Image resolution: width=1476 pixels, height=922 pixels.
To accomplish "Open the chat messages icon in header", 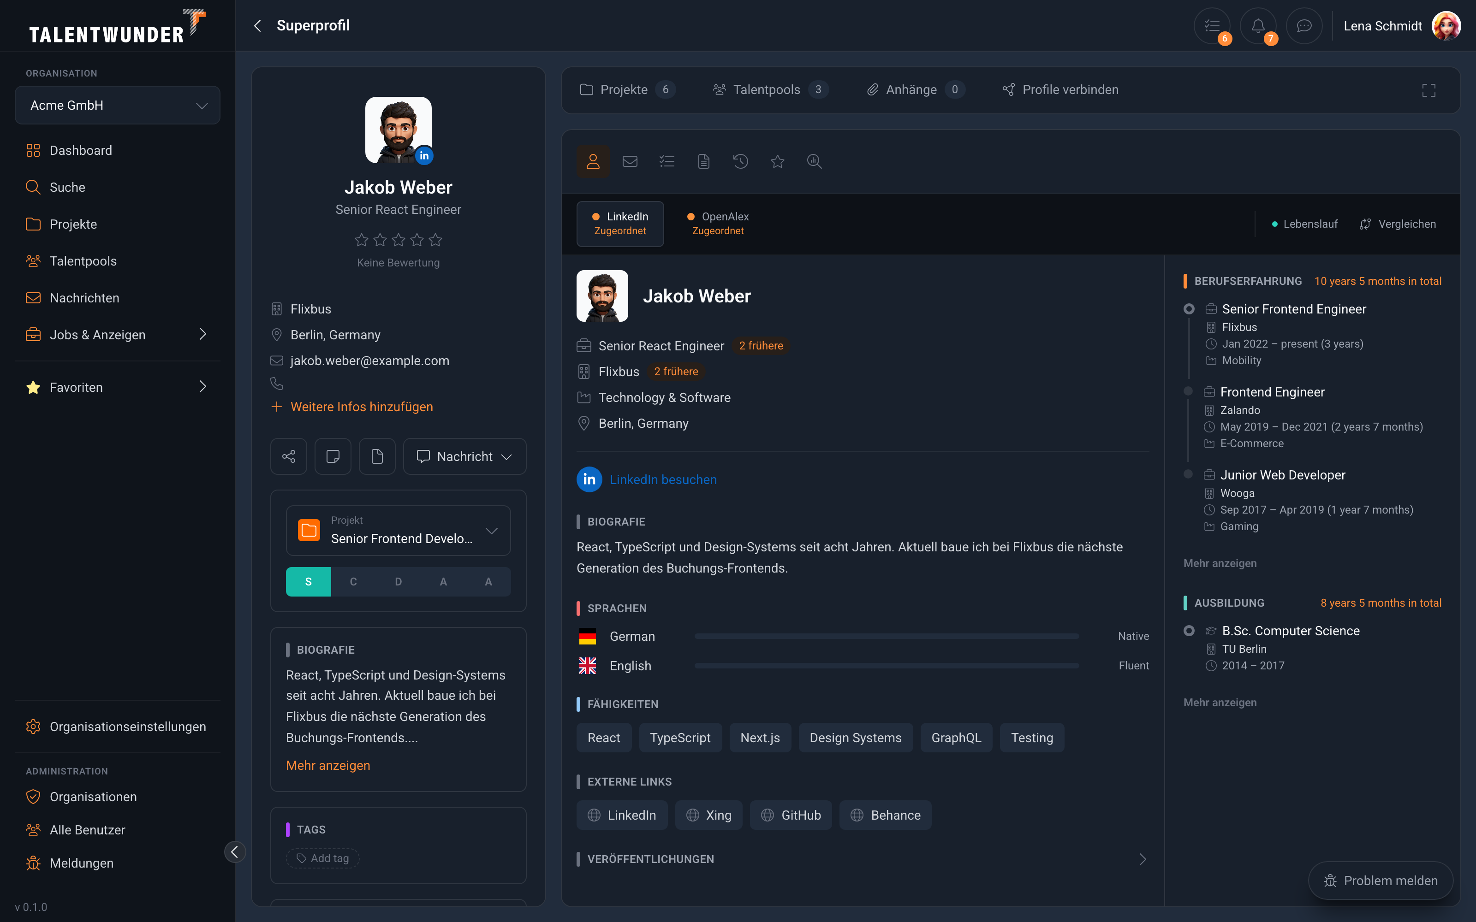I will [x=1304, y=26].
